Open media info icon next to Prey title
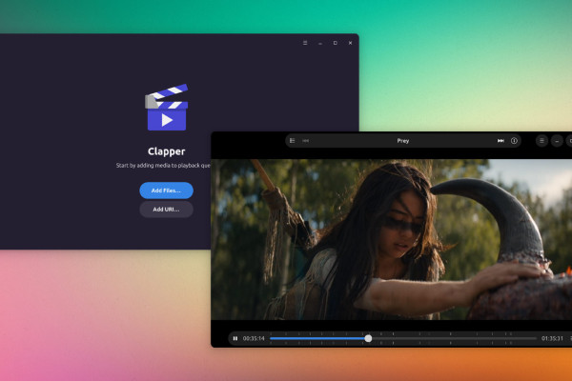 click(514, 141)
